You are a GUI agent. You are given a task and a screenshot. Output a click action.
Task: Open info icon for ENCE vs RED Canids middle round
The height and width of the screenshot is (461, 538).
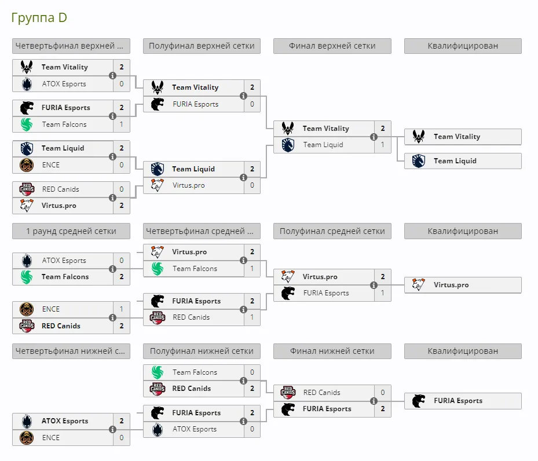(112, 317)
